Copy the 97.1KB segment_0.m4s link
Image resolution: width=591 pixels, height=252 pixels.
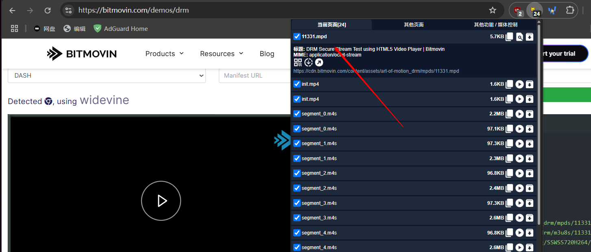tap(509, 129)
